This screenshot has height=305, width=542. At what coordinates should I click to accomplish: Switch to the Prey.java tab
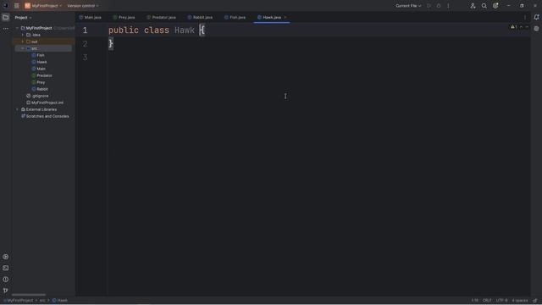click(x=124, y=17)
